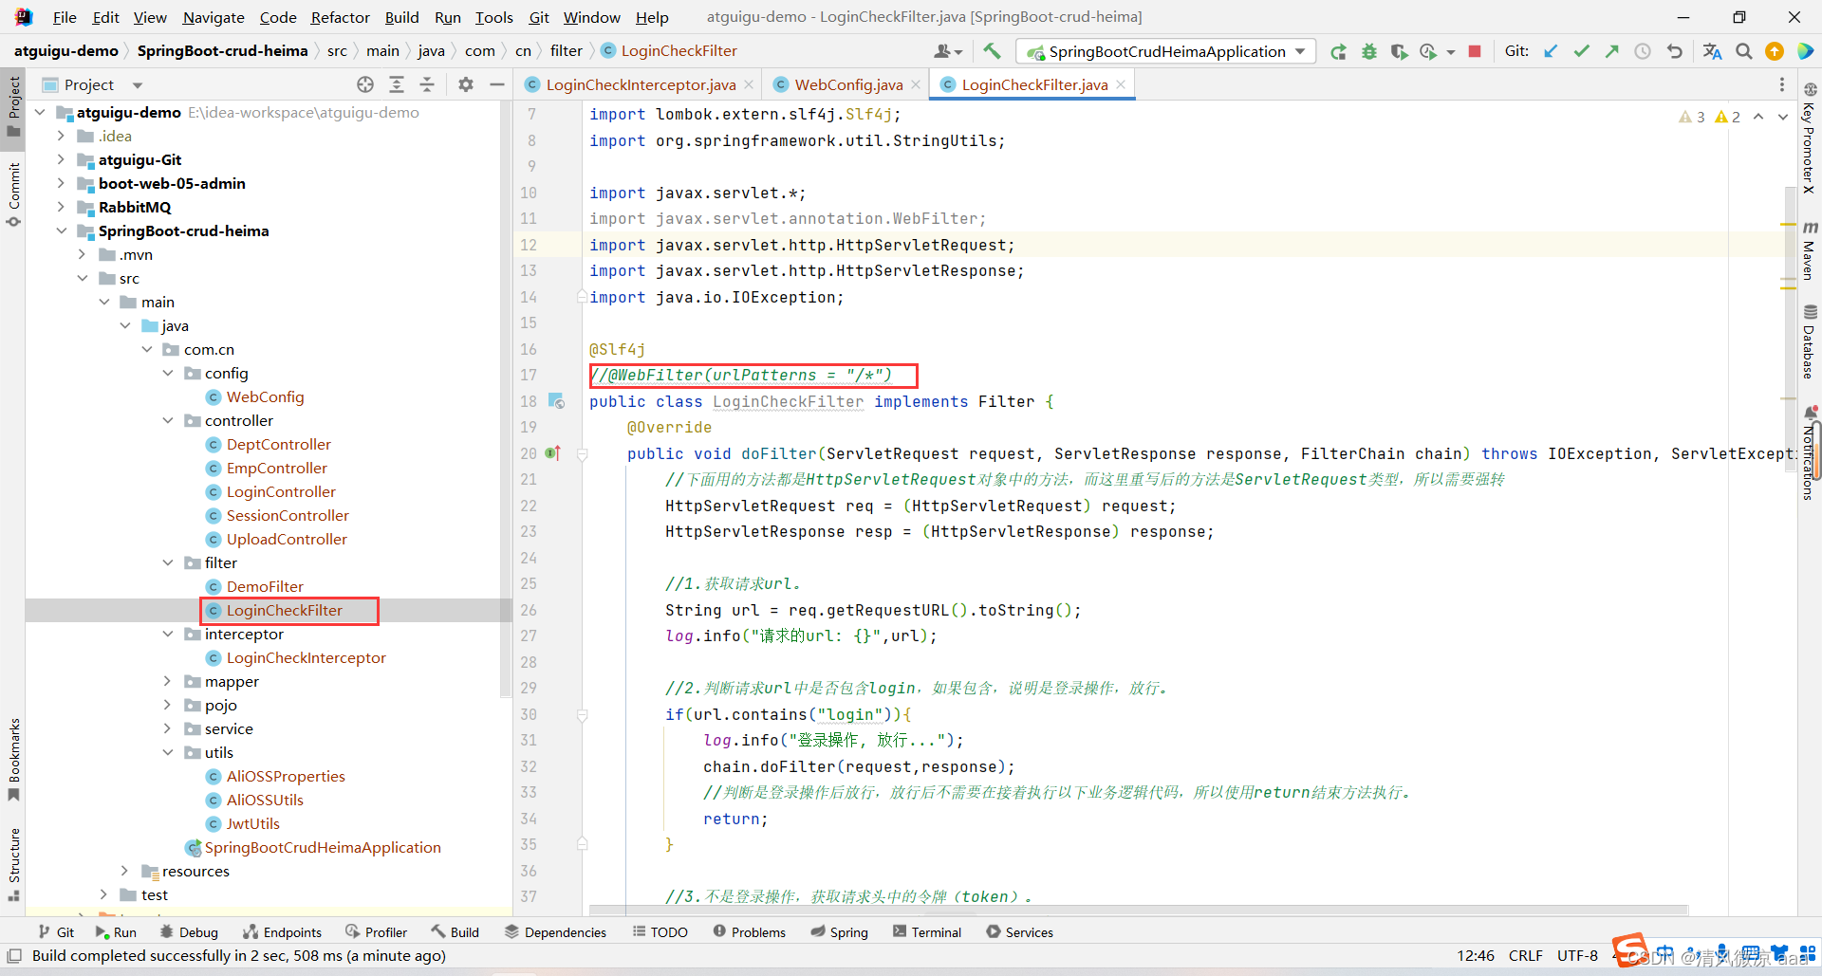Start debugging with the bug icon

click(x=1368, y=51)
